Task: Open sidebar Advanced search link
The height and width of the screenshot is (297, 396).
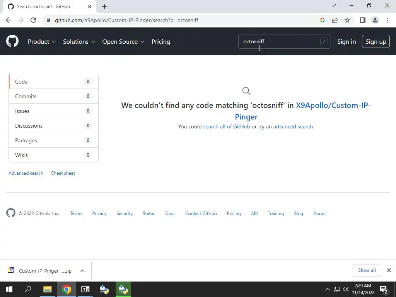Action: point(26,173)
